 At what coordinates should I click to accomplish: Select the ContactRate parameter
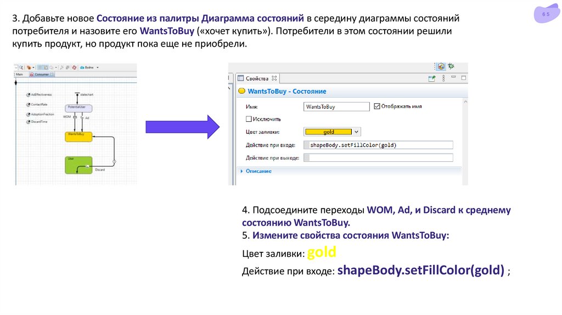coord(37,105)
